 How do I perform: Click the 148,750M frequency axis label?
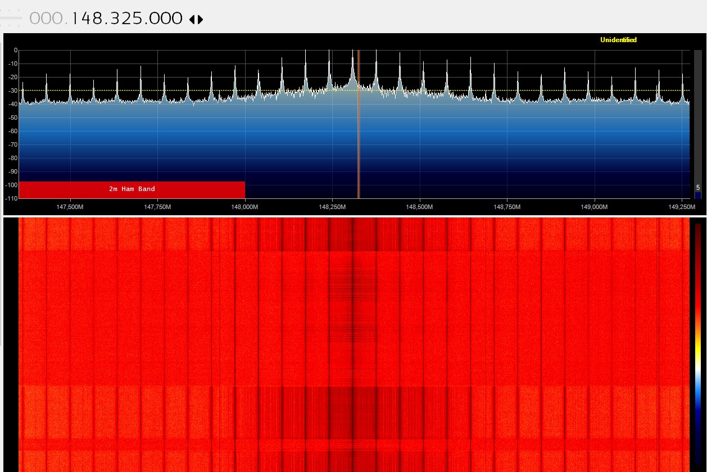(507, 207)
